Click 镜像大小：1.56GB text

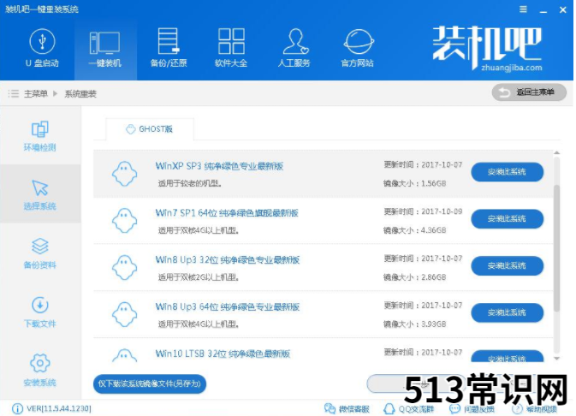tap(415, 183)
